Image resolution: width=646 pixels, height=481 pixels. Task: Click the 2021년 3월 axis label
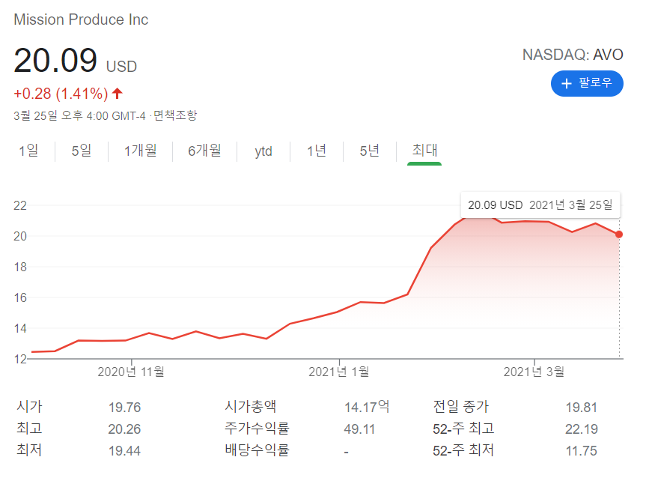[534, 372]
